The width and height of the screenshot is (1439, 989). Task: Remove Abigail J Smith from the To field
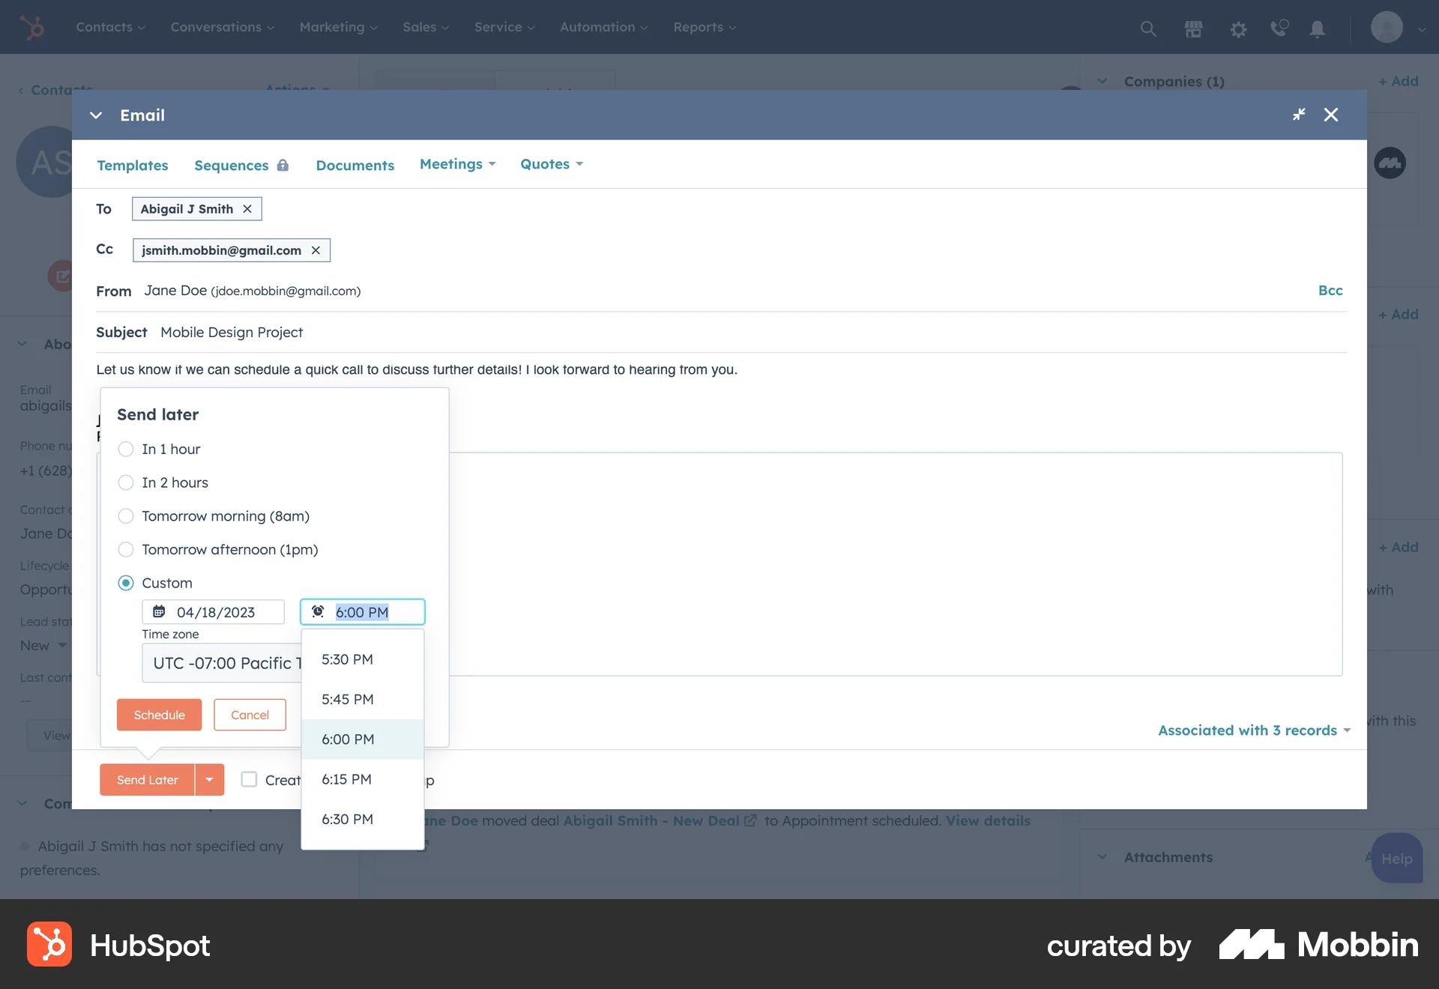click(247, 209)
